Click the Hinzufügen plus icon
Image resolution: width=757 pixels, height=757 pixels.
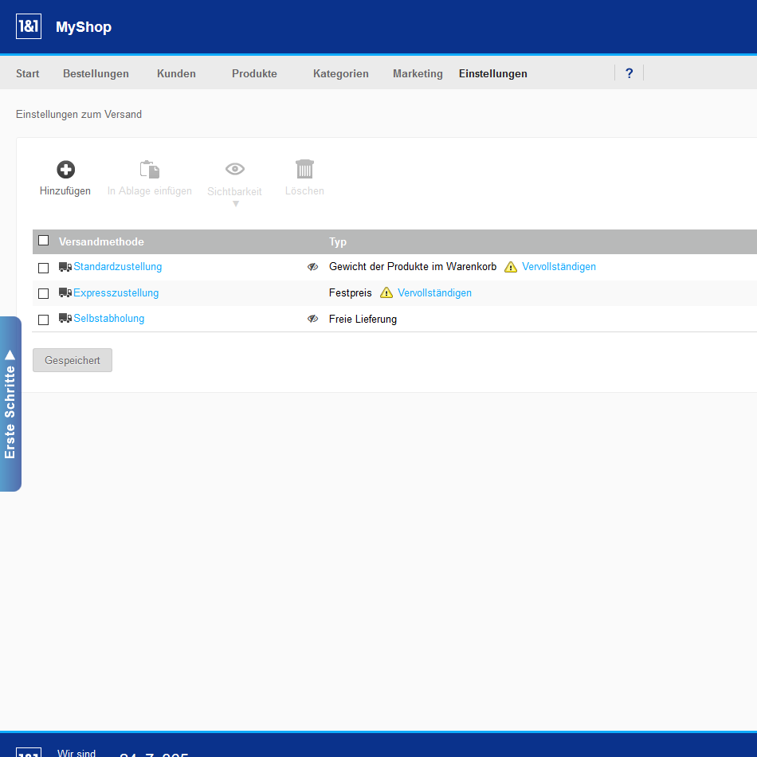click(65, 169)
